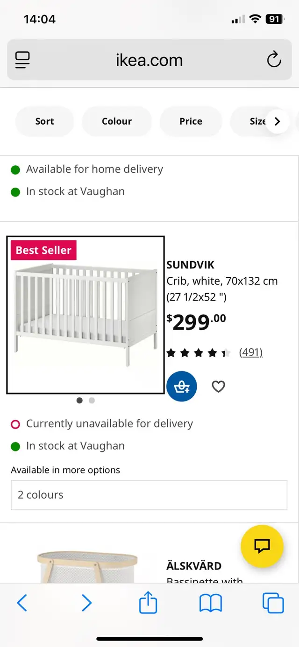Open the Size filter
Screen dimensions: 299x647
click(x=257, y=121)
